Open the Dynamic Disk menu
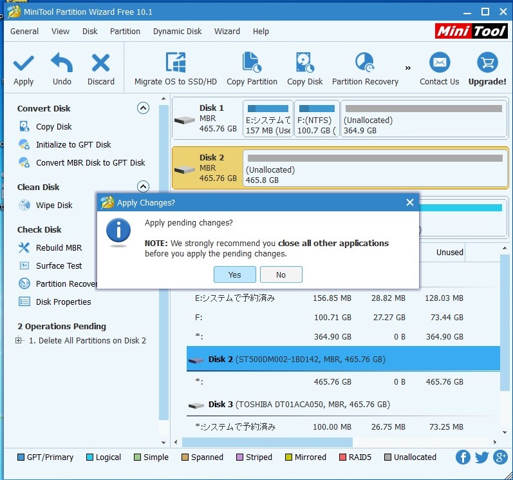 (x=177, y=32)
